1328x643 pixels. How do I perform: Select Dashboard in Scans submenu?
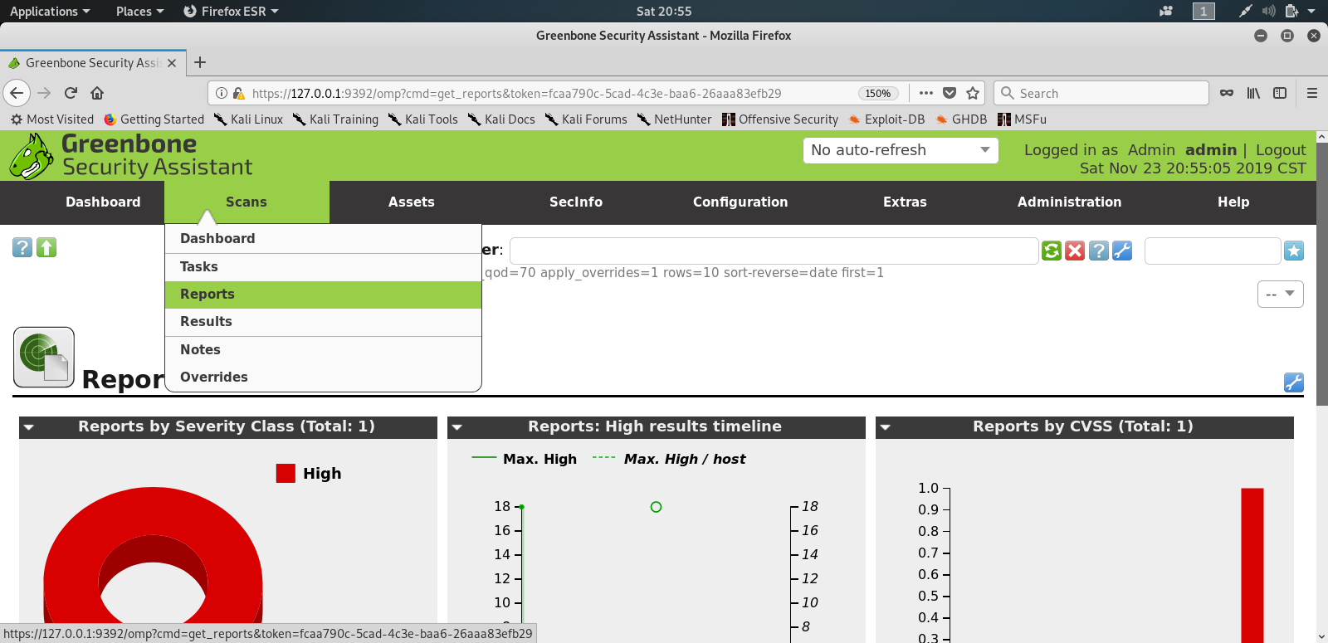(x=324, y=238)
